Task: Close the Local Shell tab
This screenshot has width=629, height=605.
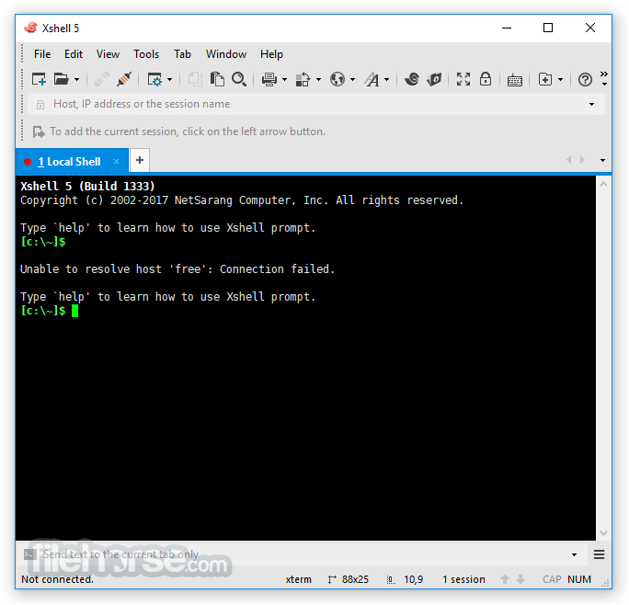Action: 117,161
